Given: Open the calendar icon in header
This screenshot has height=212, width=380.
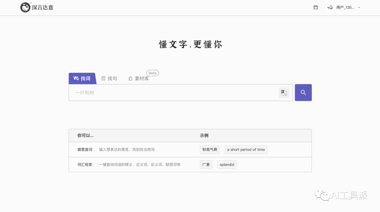Looking at the screenshot, I should click(316, 7).
